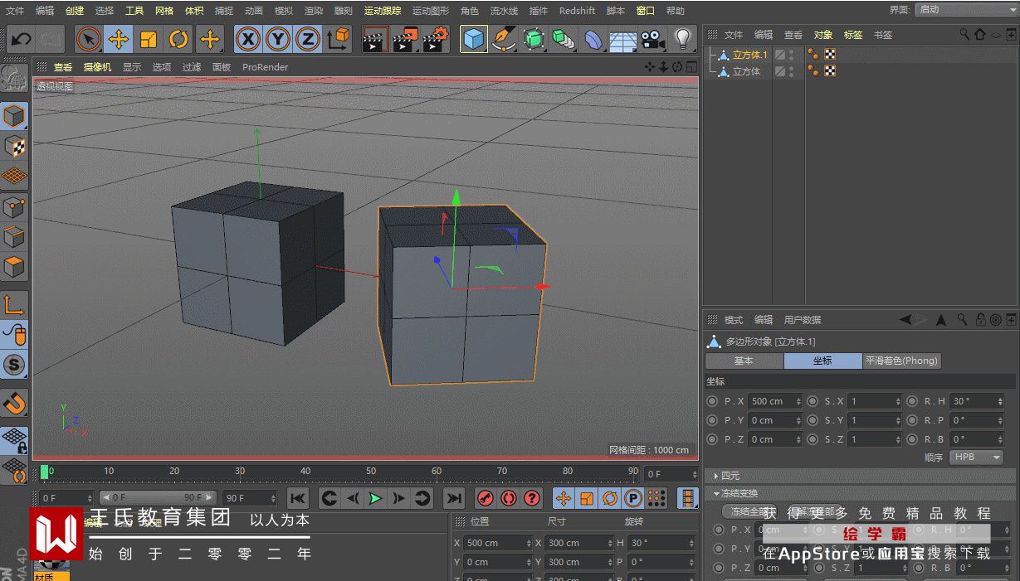Open the viewport ProRender menu
Image resolution: width=1020 pixels, height=581 pixels.
[x=265, y=67]
